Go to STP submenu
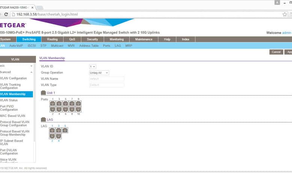This screenshot has width=292, height=173. point(43,45)
